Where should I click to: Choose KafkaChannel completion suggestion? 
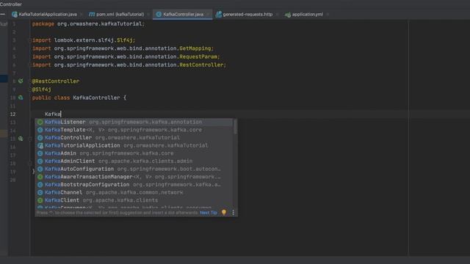tap(134, 192)
